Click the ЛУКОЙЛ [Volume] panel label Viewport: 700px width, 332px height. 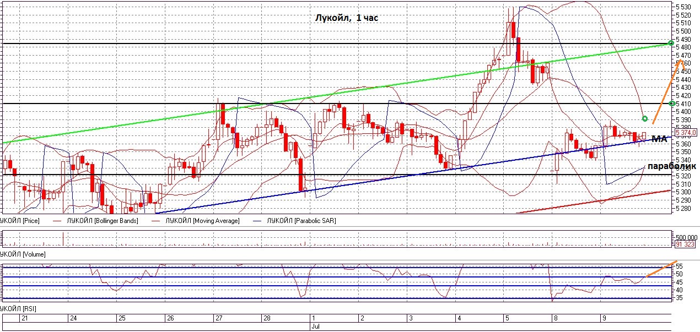23,254
